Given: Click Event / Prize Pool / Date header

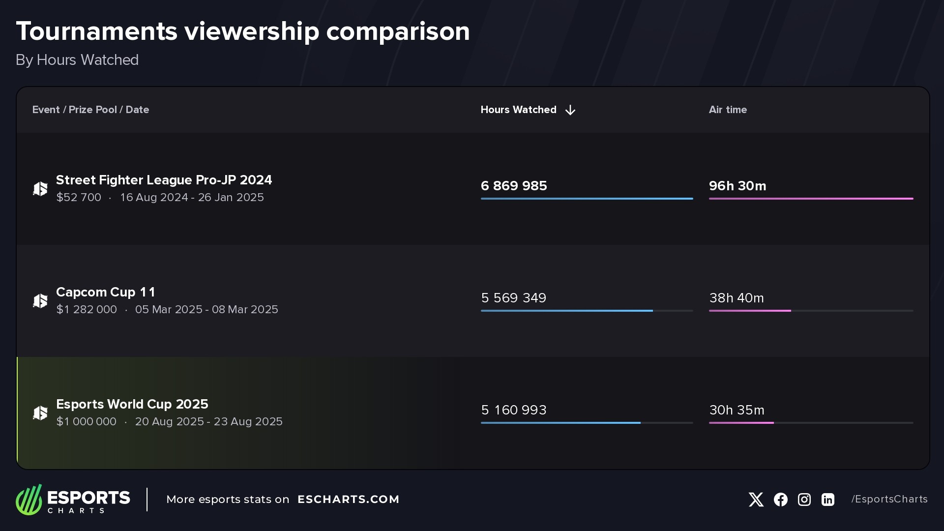Looking at the screenshot, I should [x=90, y=110].
